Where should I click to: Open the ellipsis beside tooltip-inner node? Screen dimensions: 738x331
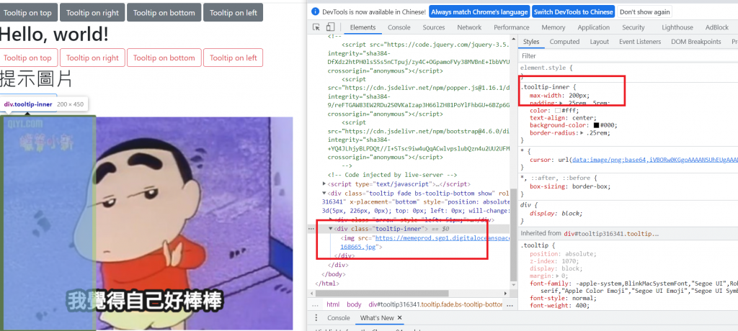tap(311, 229)
